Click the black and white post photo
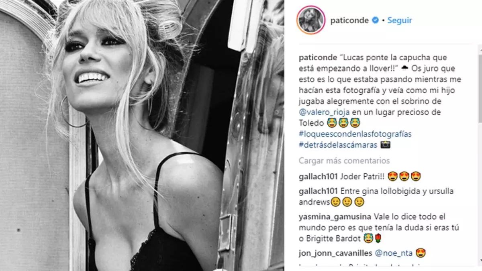Viewport: 482px width, 271px height. coord(142,135)
